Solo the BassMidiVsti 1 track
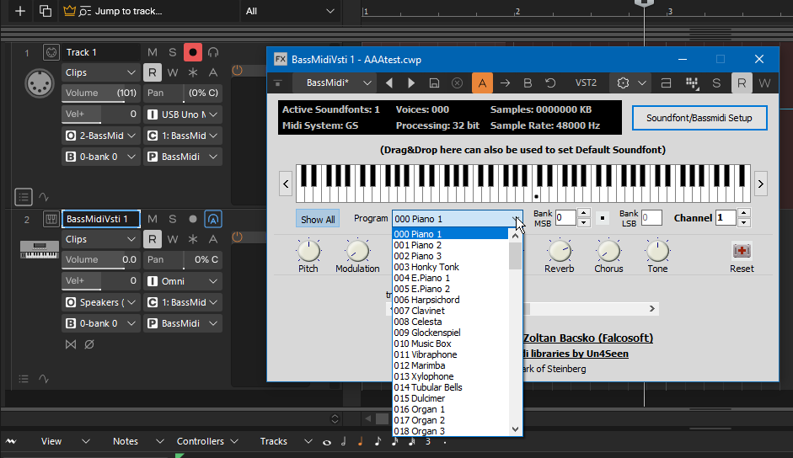793x458 pixels. coord(173,219)
